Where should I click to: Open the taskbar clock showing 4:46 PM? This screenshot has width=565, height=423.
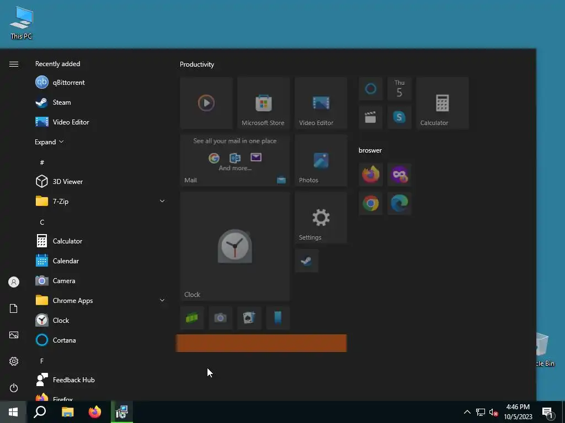[518, 412]
